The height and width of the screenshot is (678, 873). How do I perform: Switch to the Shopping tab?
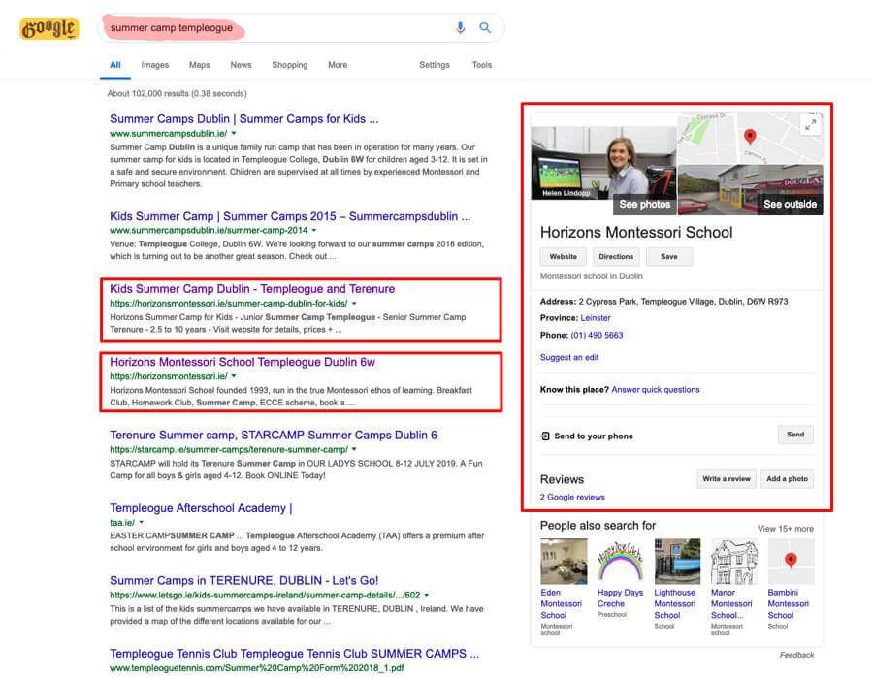(x=289, y=65)
